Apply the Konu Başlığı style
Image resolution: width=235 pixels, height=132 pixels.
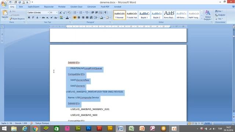click(169, 15)
